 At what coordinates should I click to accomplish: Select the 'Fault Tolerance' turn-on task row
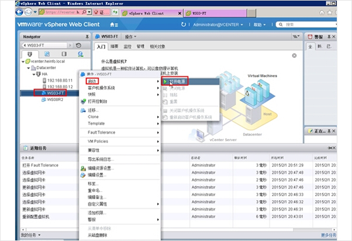[x=178, y=165]
